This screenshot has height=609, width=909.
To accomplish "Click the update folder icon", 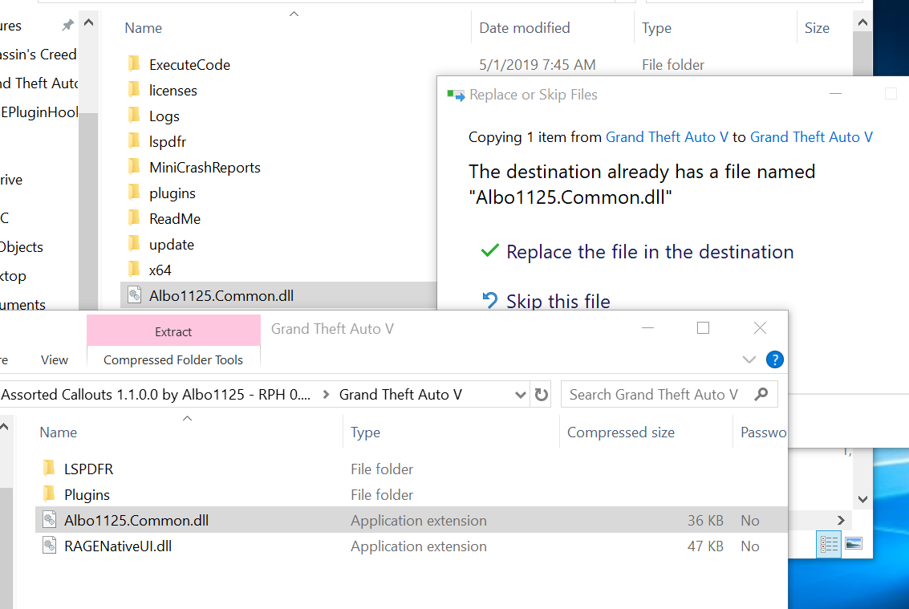I will [134, 244].
